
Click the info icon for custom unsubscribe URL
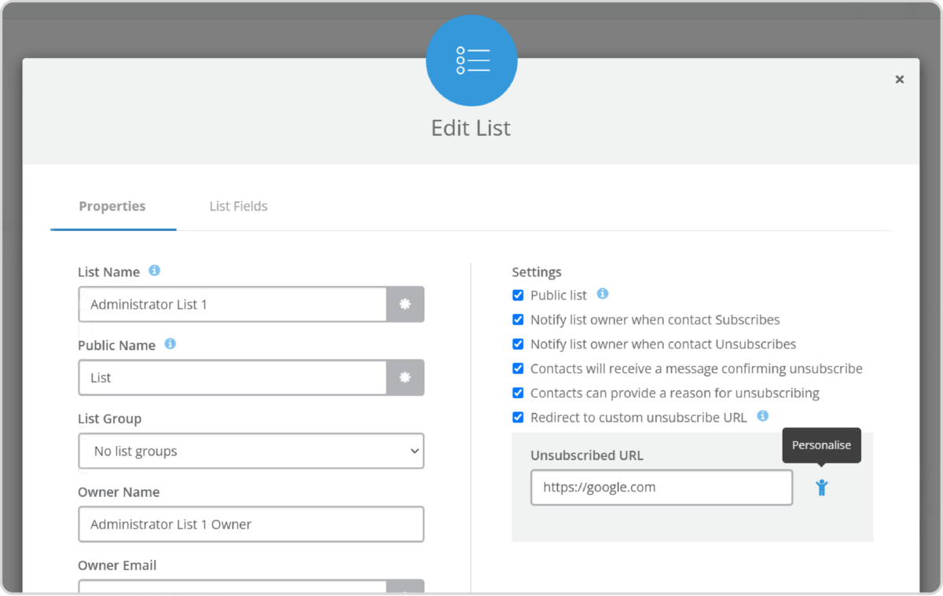[761, 417]
